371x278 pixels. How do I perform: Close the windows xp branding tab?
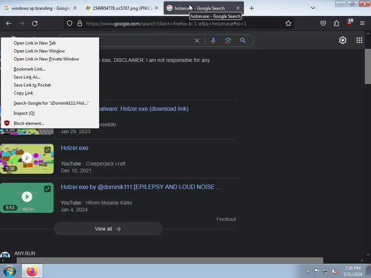click(75, 8)
